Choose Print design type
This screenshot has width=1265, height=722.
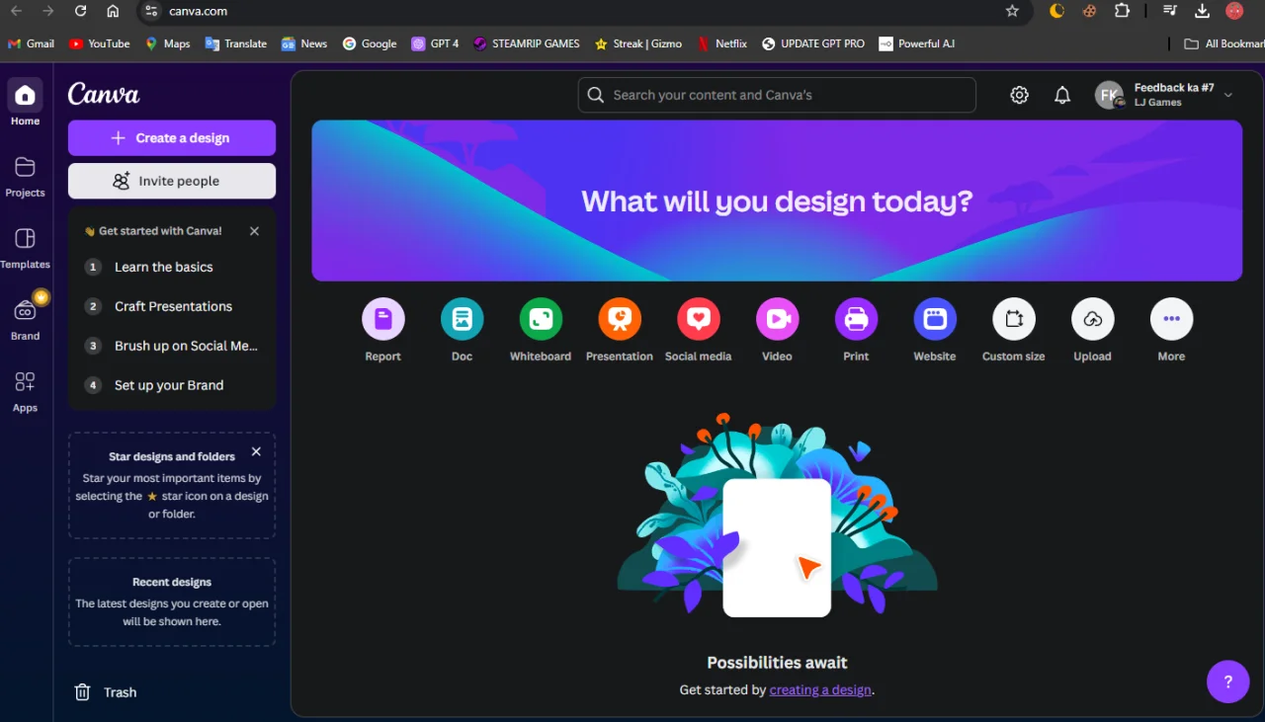856,319
